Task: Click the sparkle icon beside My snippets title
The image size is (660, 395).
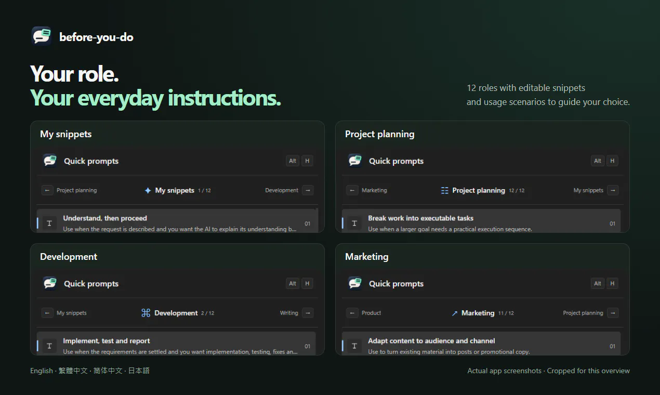Action: point(148,190)
